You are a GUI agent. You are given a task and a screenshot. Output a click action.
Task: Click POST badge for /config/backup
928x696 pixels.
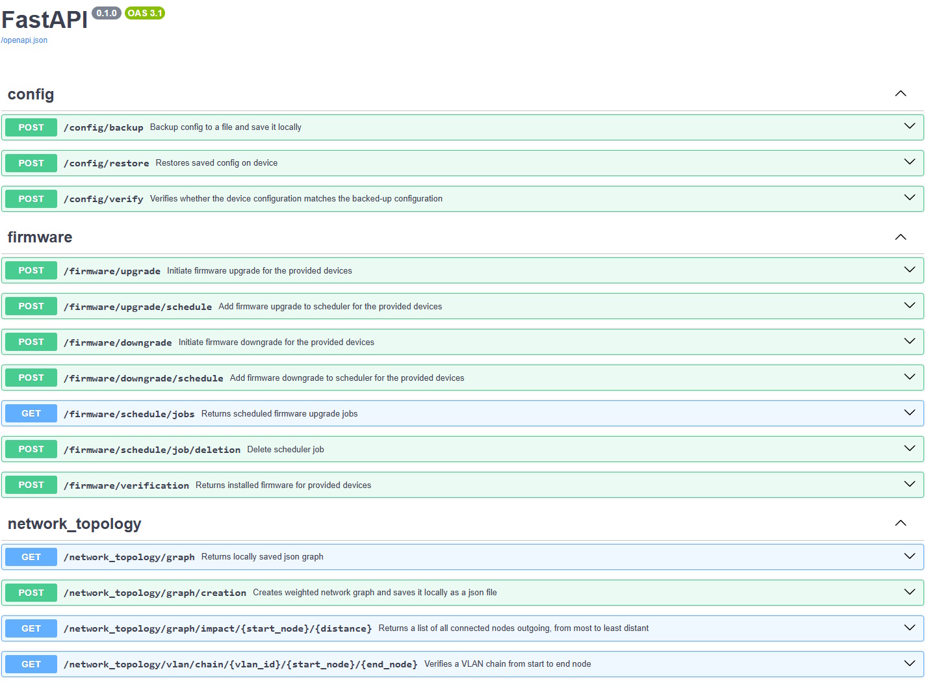point(31,127)
